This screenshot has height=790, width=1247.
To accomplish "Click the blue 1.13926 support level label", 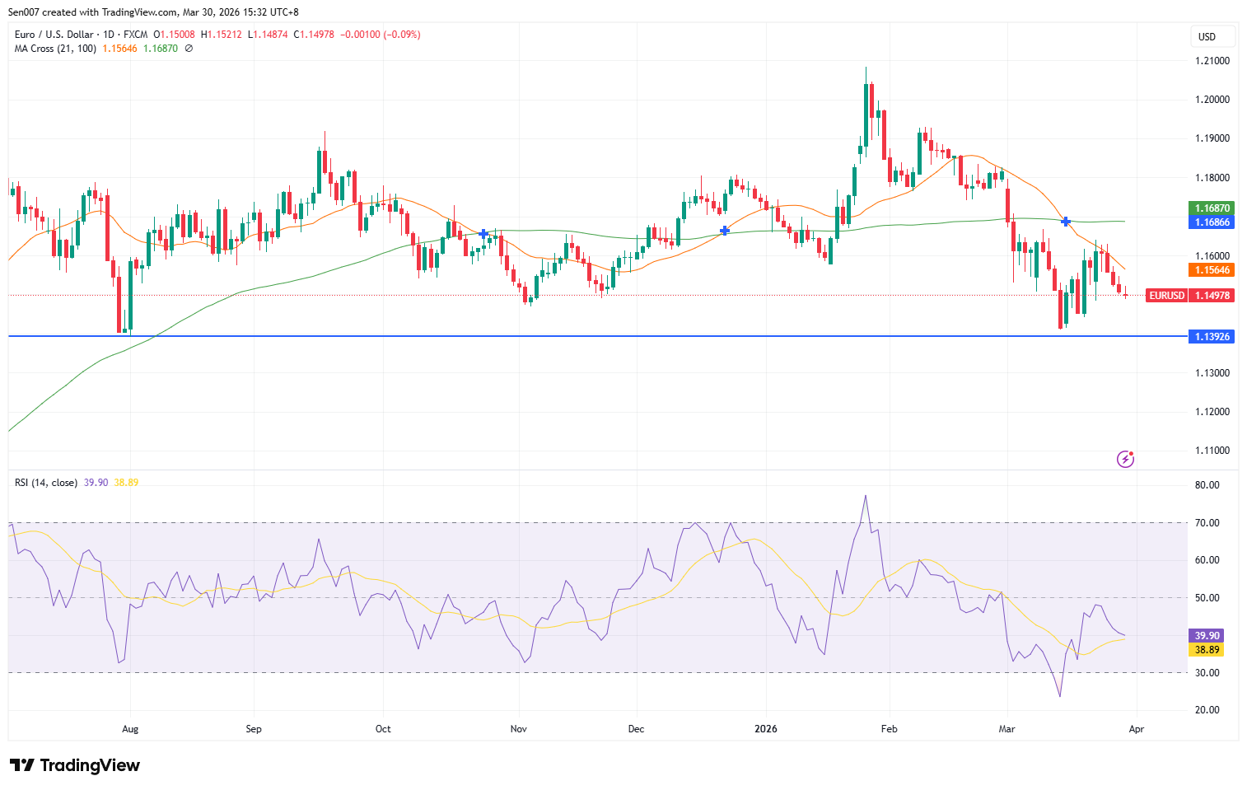I will [x=1211, y=336].
